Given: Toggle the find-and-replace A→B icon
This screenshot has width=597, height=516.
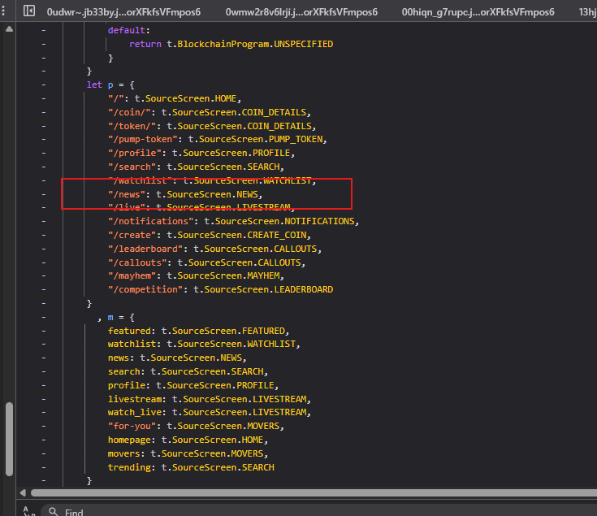Looking at the screenshot, I should [x=28, y=511].
